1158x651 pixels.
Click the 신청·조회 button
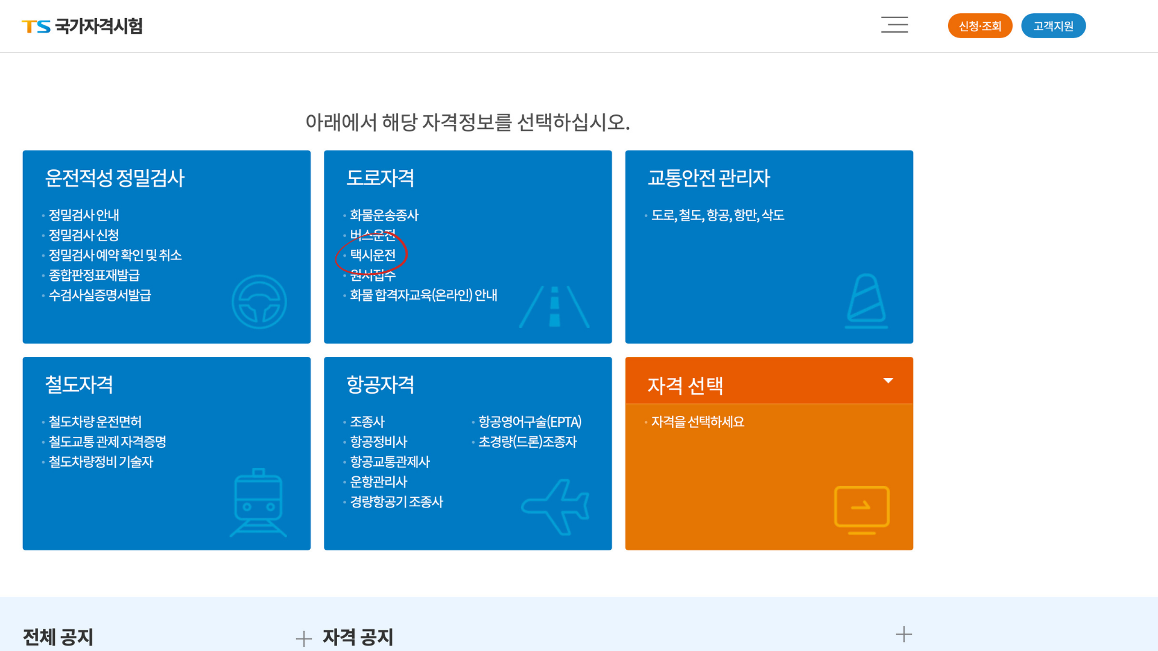tap(979, 26)
